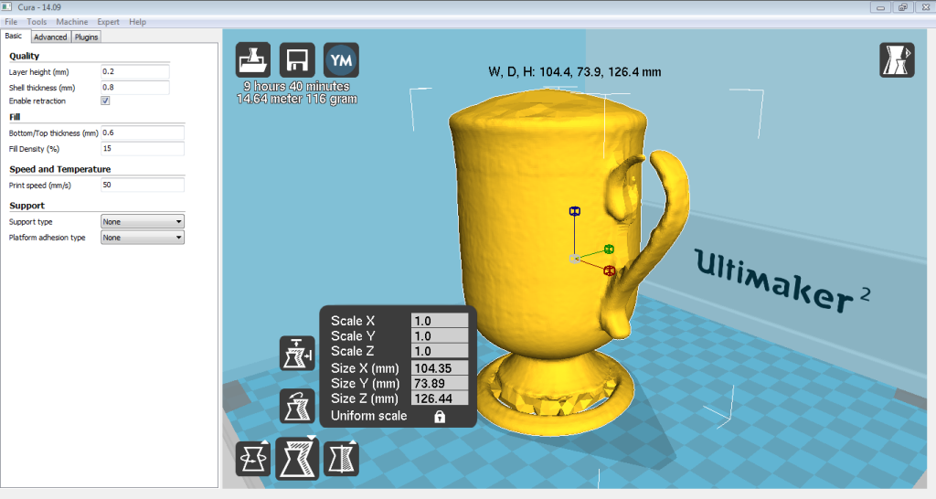The width and height of the screenshot is (936, 499).
Task: Click the 'Enable retraction' label
Action: [x=37, y=101]
